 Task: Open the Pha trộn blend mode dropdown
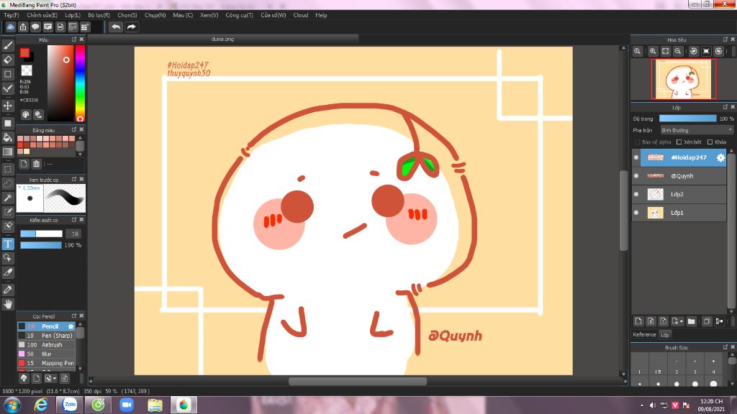[697, 130]
